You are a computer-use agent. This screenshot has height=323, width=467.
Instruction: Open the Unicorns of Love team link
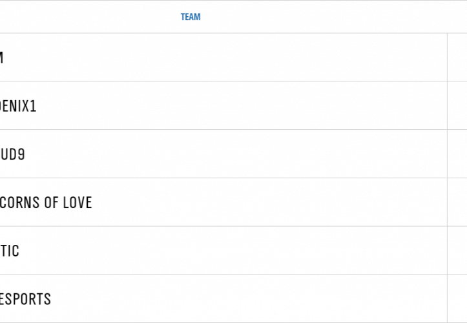(46, 203)
